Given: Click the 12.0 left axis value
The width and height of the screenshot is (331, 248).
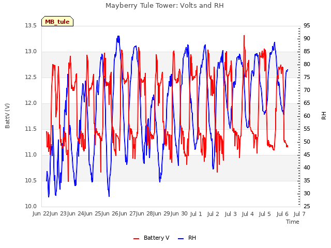Looking at the screenshot, I should [31, 103].
